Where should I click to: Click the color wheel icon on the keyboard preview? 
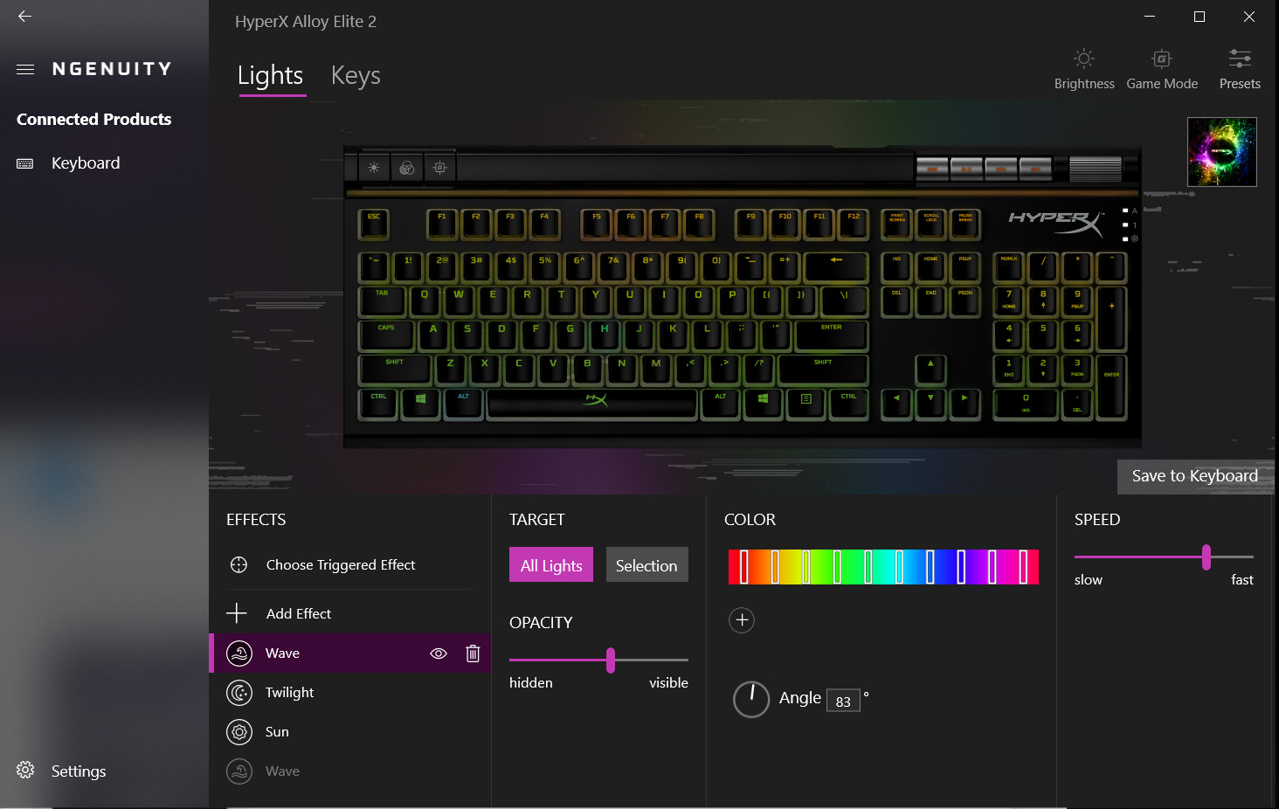pos(407,167)
